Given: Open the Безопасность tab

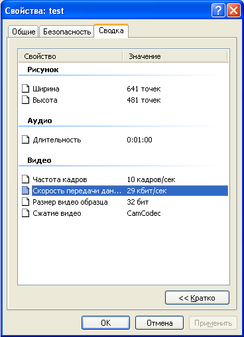Looking at the screenshot, I should click(67, 32).
